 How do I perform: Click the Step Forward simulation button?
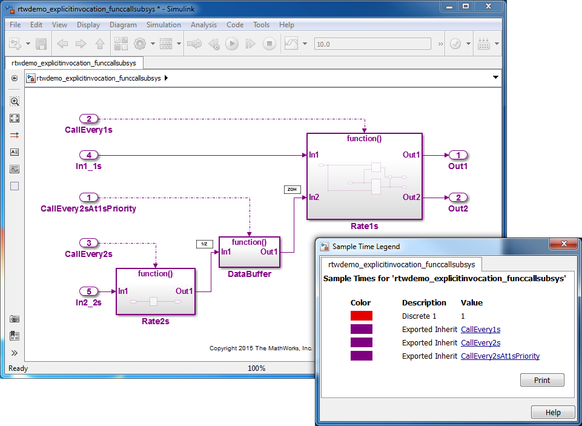(251, 44)
